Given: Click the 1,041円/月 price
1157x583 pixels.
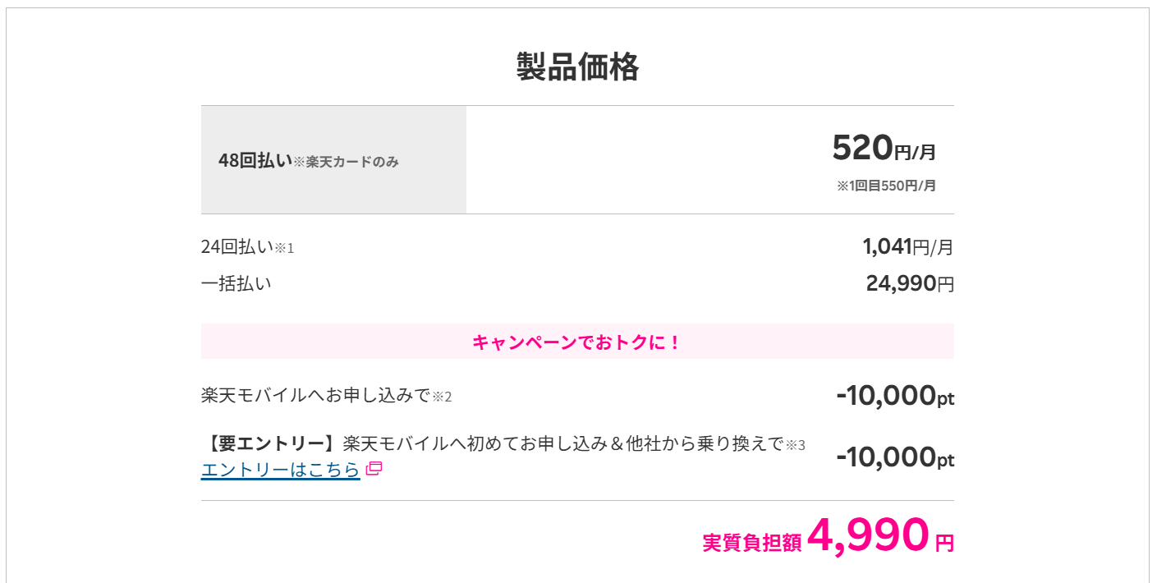Looking at the screenshot, I should pyautogui.click(x=908, y=246).
